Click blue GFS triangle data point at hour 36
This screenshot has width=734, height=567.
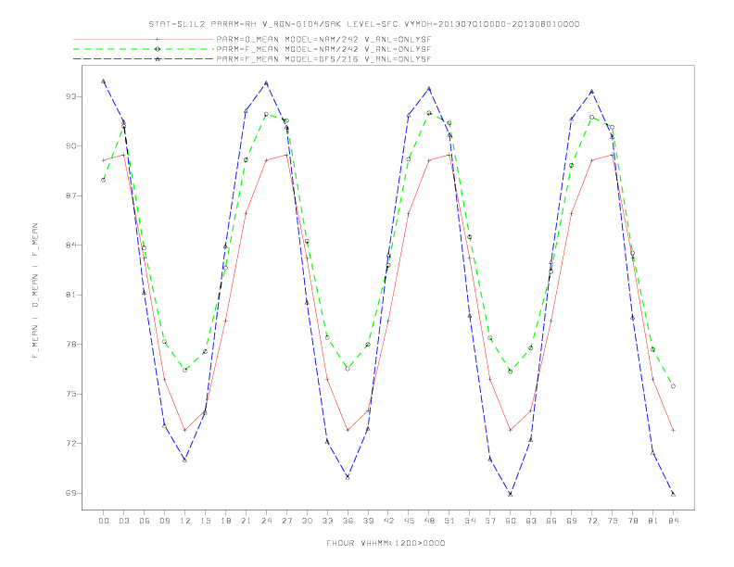348,477
